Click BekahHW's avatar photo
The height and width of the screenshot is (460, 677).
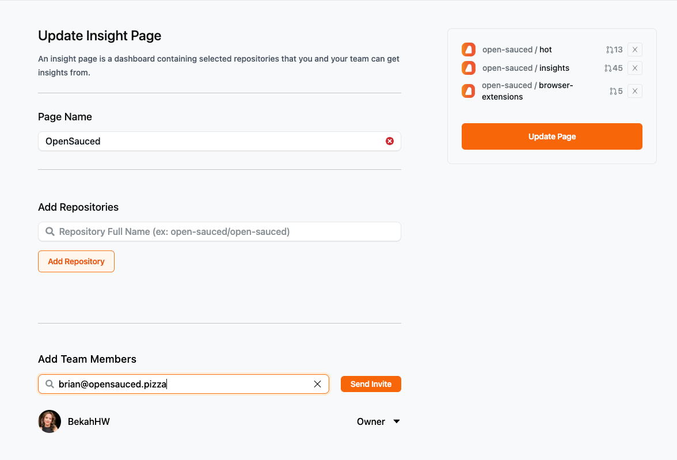(50, 421)
